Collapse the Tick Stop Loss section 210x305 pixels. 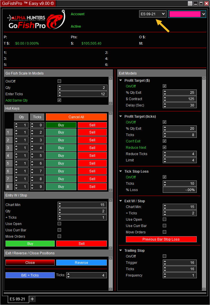[x=121, y=171]
